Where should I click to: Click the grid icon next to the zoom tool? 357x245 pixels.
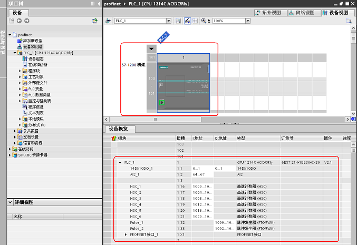point(195,21)
